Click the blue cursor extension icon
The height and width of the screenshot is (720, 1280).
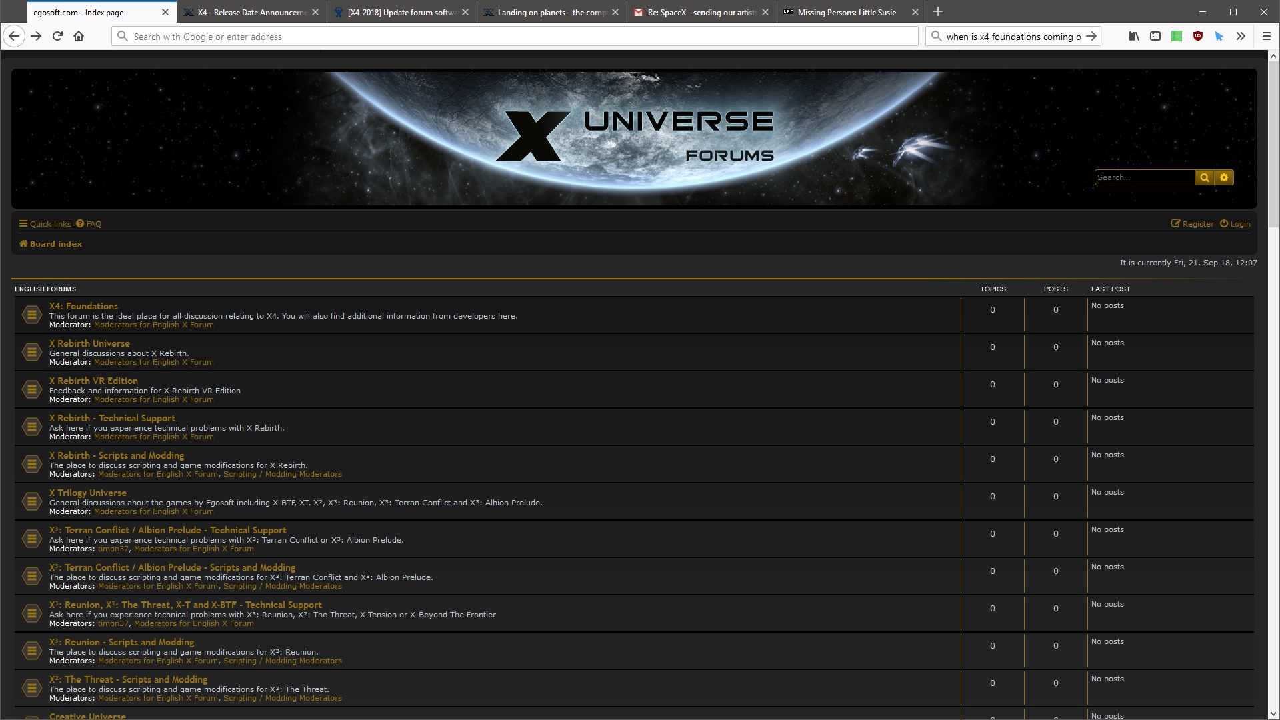[x=1219, y=37]
